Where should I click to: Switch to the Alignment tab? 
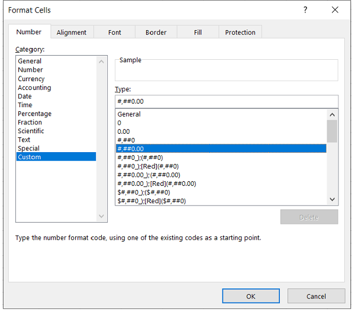pyautogui.click(x=72, y=33)
